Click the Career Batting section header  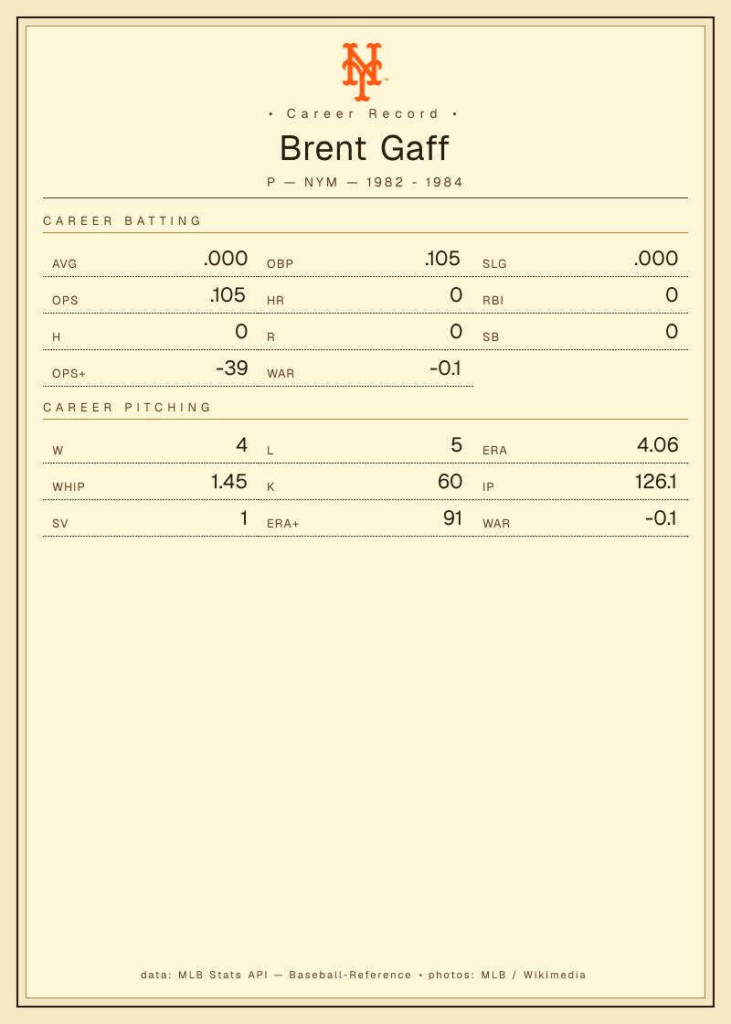point(122,220)
